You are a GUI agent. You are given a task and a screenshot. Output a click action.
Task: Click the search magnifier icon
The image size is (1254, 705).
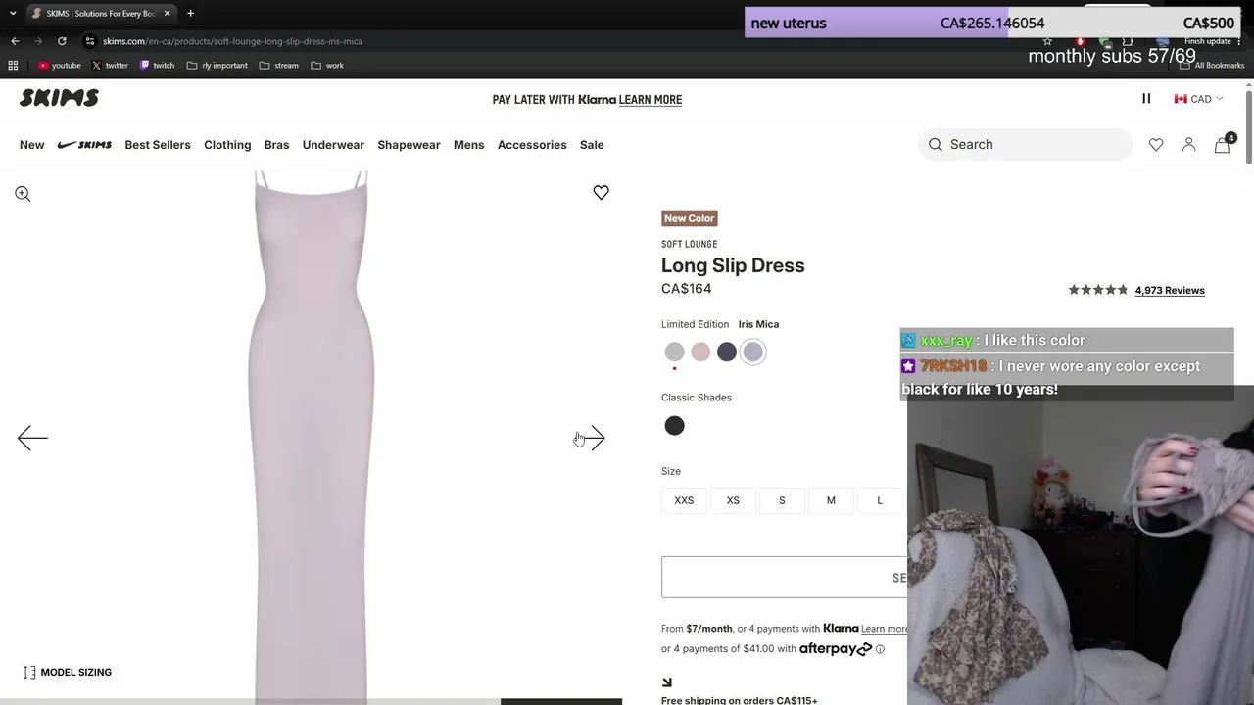click(x=936, y=145)
